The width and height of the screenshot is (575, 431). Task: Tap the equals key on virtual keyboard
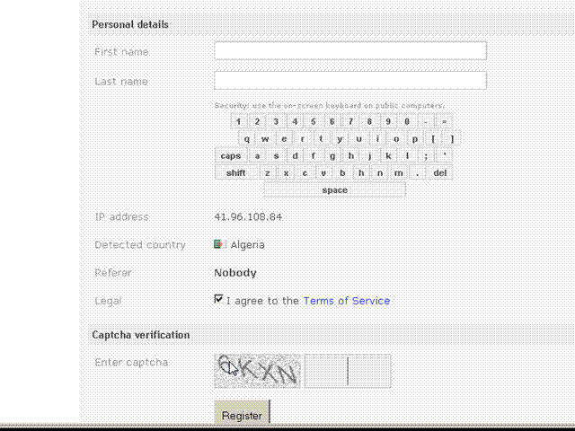444,121
